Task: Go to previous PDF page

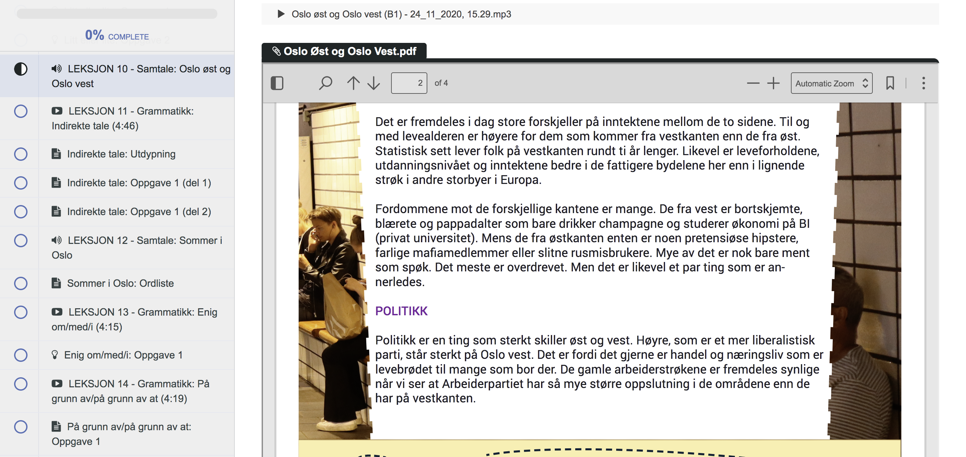Action: pyautogui.click(x=353, y=83)
